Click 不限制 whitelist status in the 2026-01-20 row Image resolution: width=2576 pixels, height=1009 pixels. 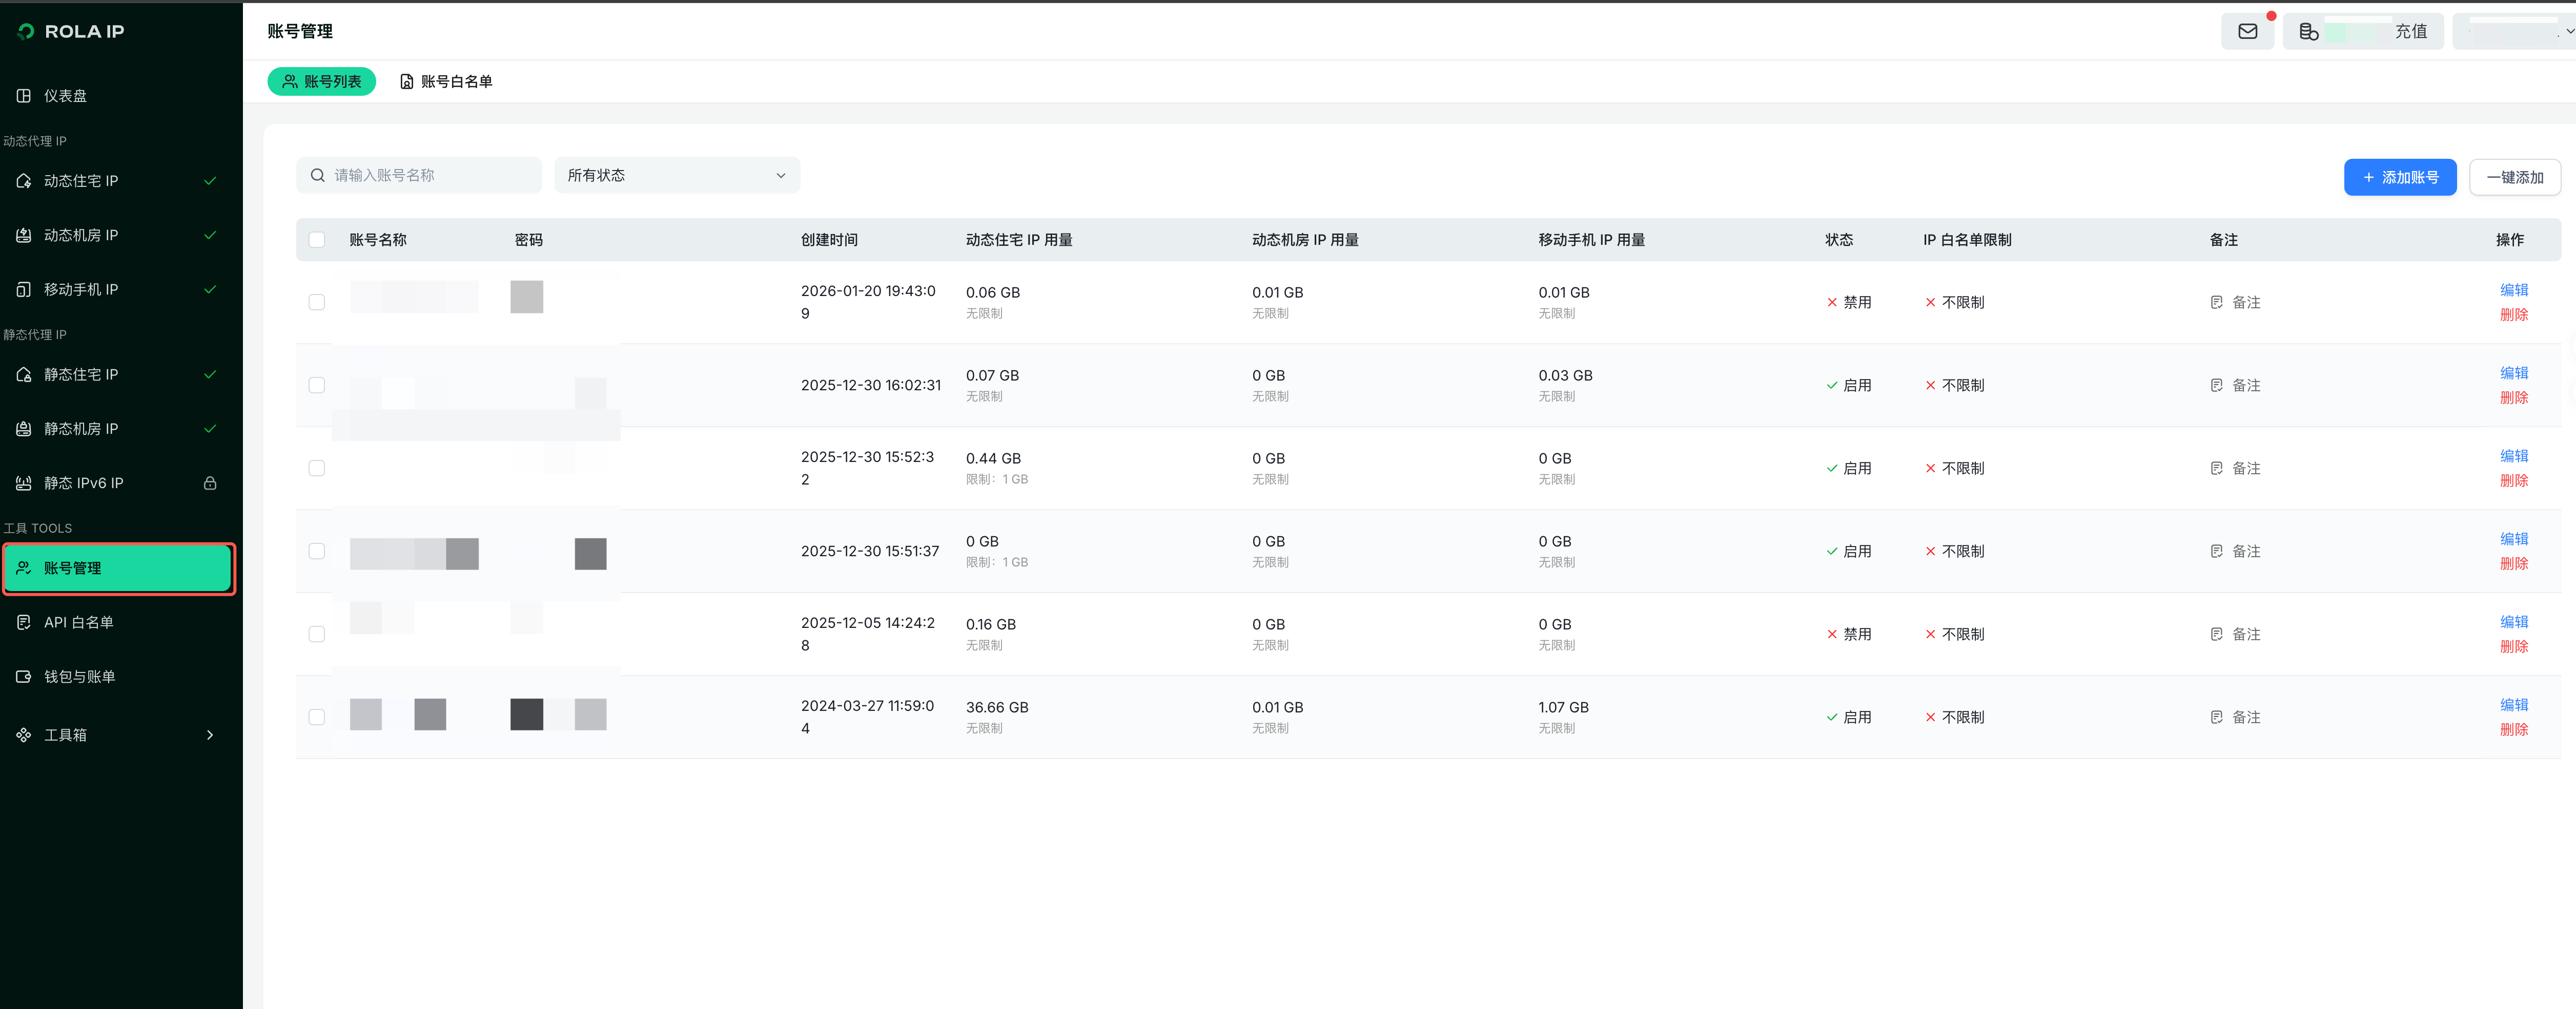tap(1954, 303)
